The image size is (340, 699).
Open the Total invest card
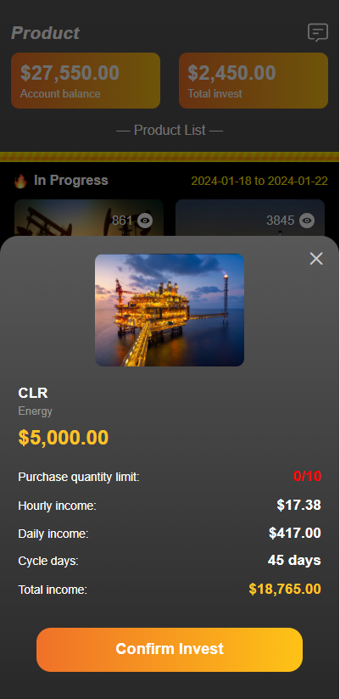(x=254, y=81)
